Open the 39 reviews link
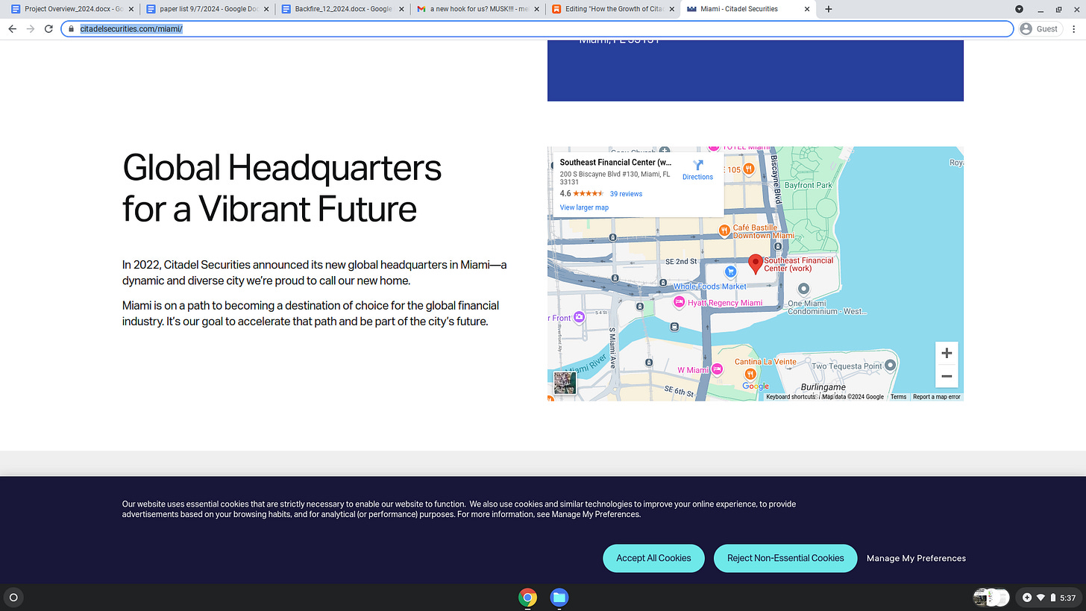The width and height of the screenshot is (1086, 611). coord(626,194)
